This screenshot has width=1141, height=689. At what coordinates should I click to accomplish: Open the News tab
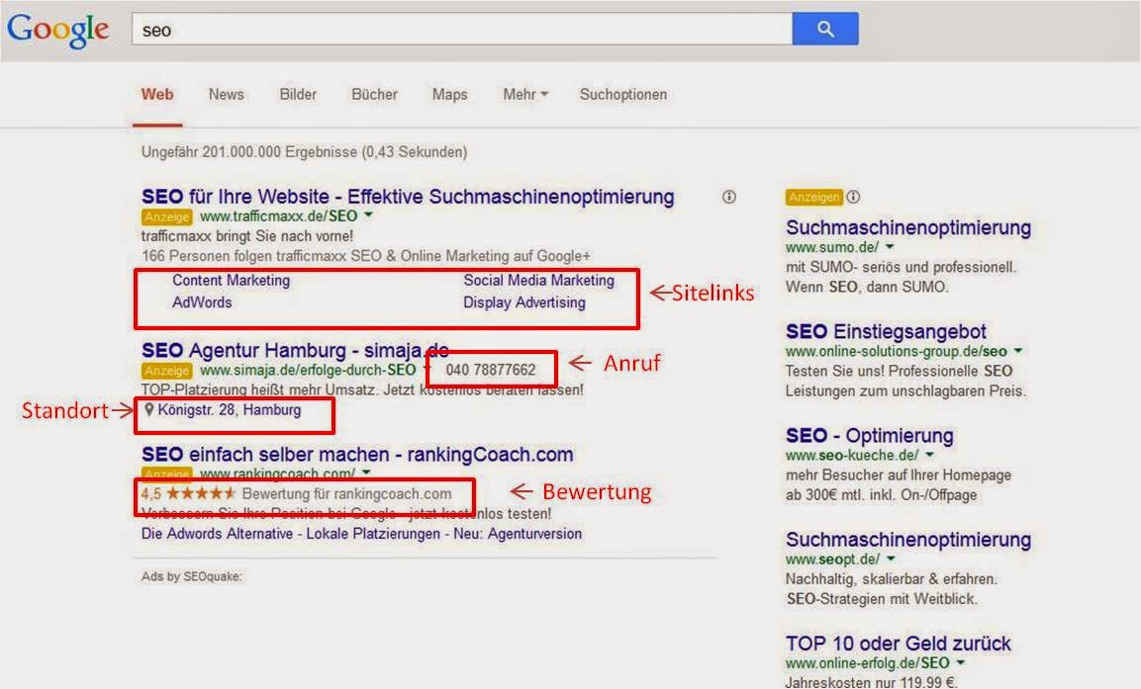227,95
